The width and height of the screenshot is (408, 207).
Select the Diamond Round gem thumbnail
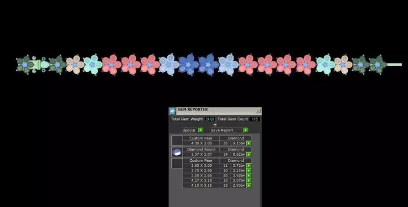177,152
